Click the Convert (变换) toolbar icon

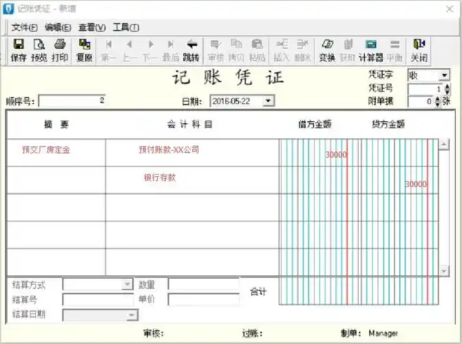coord(327,50)
